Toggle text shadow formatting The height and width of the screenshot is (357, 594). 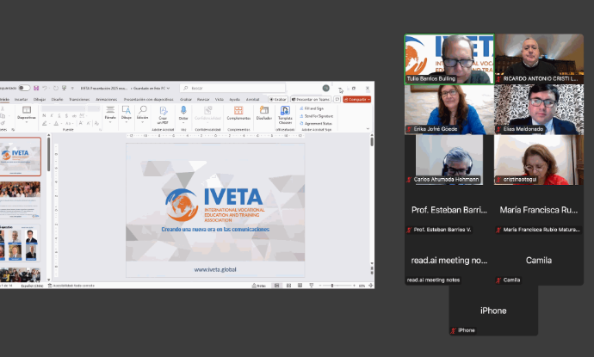(x=66, y=116)
